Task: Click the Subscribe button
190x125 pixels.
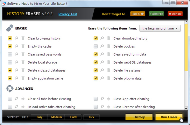Action: pos(156,14)
